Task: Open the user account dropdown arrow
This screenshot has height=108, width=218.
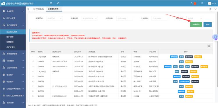Action: coord(216,3)
